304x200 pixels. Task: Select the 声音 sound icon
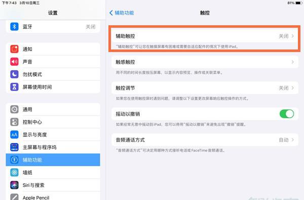coord(14,62)
